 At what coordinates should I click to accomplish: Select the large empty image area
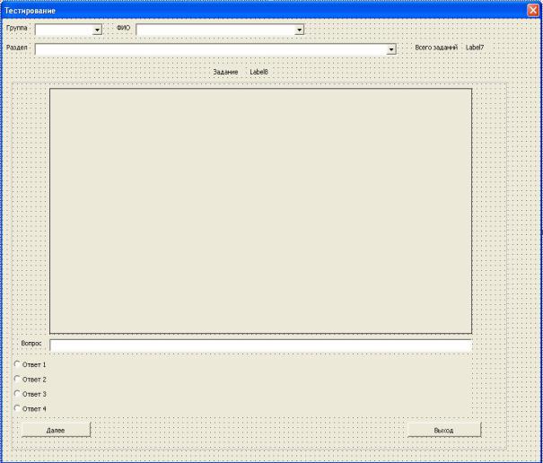tap(260, 211)
